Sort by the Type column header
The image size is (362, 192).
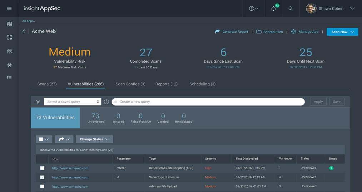click(x=152, y=159)
